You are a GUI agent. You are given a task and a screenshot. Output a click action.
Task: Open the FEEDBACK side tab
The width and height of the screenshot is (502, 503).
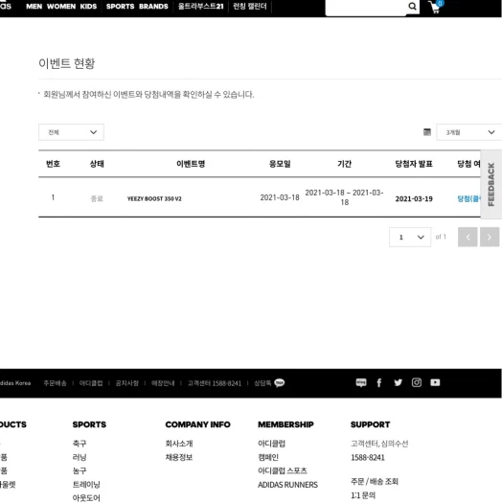coord(491,185)
